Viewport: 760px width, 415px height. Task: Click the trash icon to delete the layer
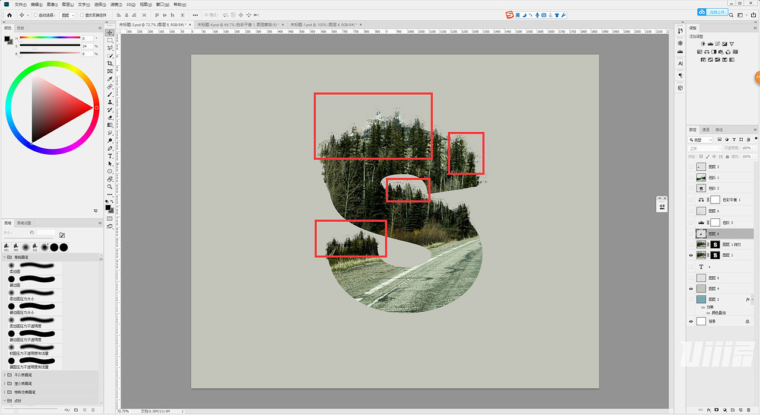click(749, 410)
